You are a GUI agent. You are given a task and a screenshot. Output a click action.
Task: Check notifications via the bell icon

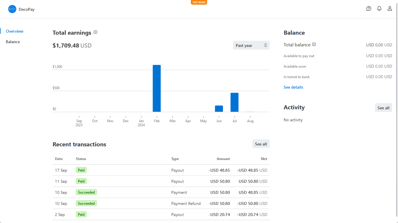coord(379,8)
